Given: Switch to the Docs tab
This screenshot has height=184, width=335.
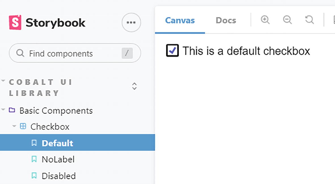Looking at the screenshot, I should (226, 20).
